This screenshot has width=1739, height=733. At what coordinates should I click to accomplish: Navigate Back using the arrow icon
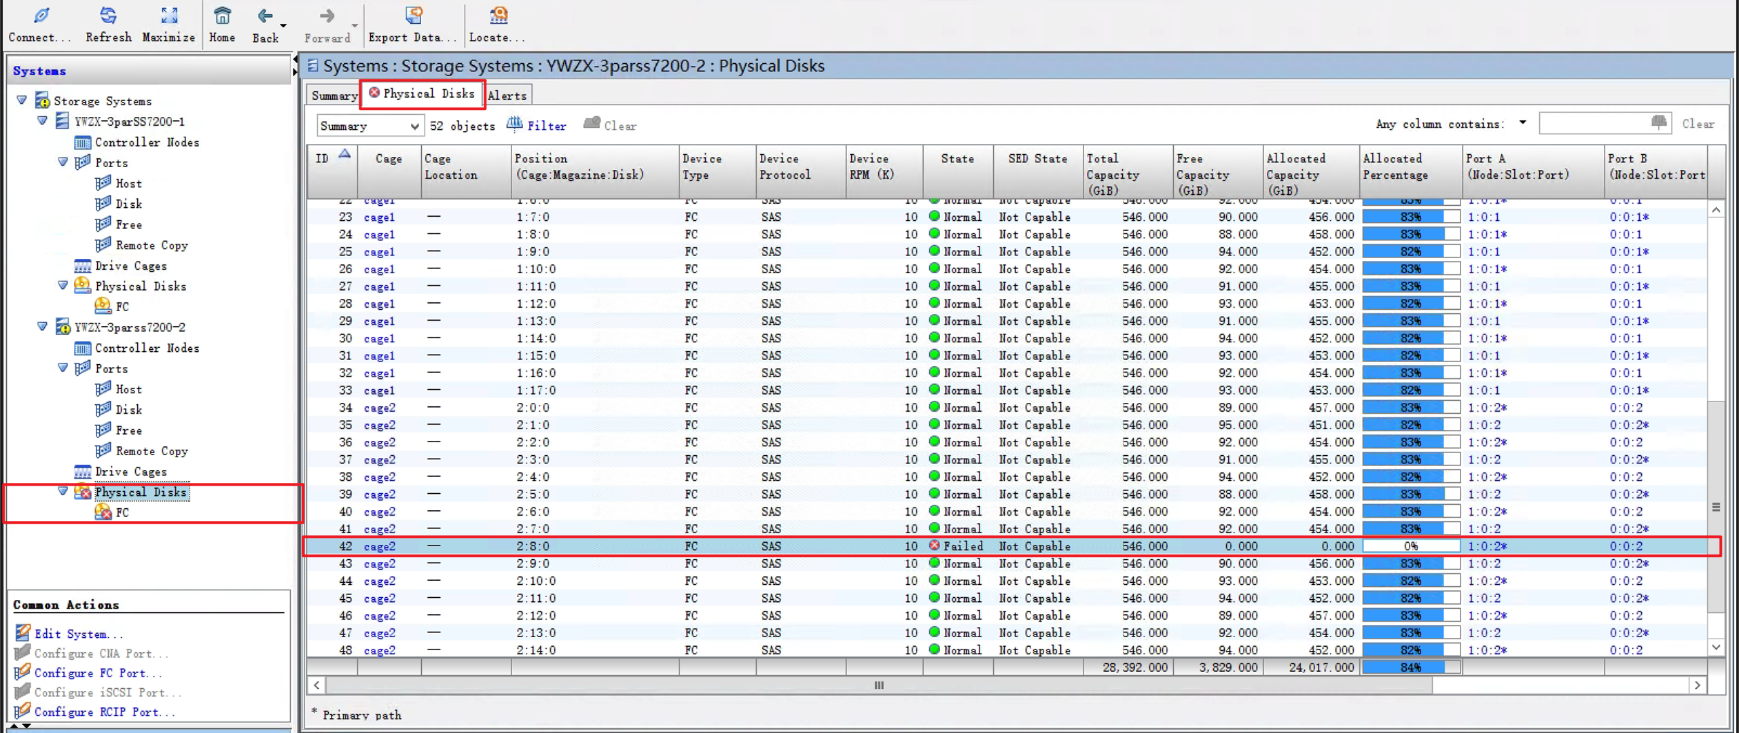tap(265, 16)
